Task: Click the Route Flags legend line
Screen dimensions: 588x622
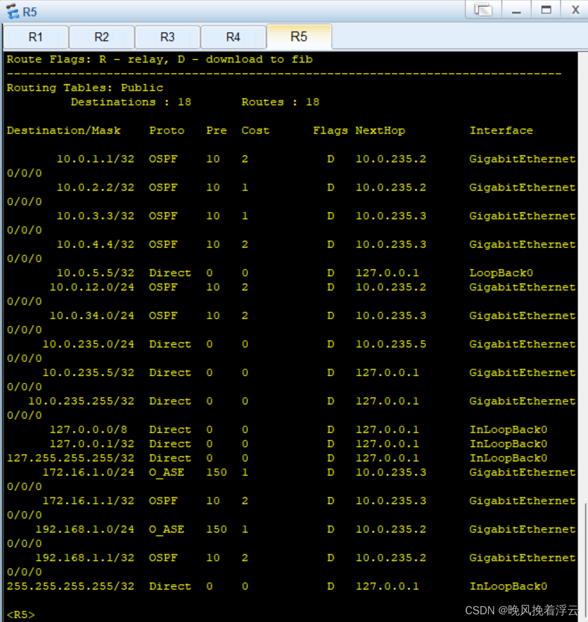Action: tap(160, 59)
